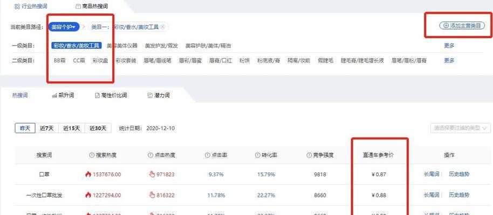
Task: Choose second-level category 彩妆套装
Action: click(126, 61)
